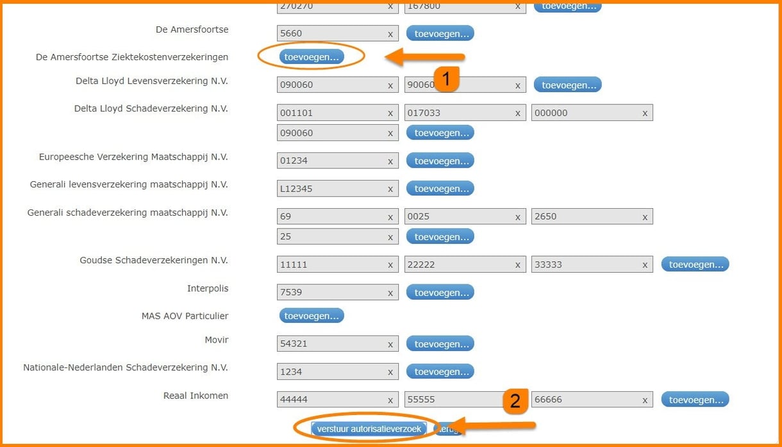Add code to Nationale-Nederlanden Schadeverzekering
The width and height of the screenshot is (782, 447).
point(440,371)
